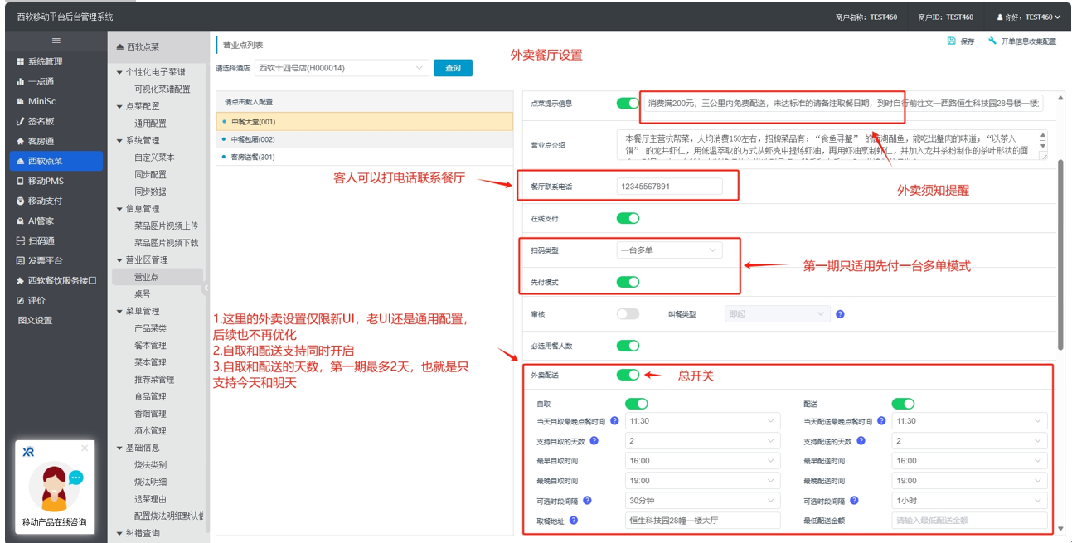1072x543 pixels.
Task: Toggle 配送 delivery switch
Action: pyautogui.click(x=903, y=404)
